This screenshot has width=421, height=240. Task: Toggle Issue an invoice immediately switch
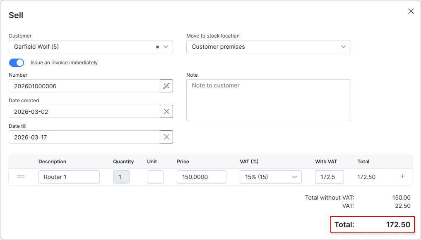[17, 63]
